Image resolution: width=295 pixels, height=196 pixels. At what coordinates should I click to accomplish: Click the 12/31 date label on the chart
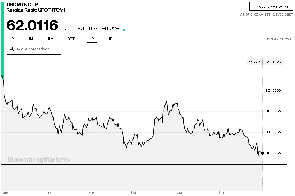coord(254,62)
